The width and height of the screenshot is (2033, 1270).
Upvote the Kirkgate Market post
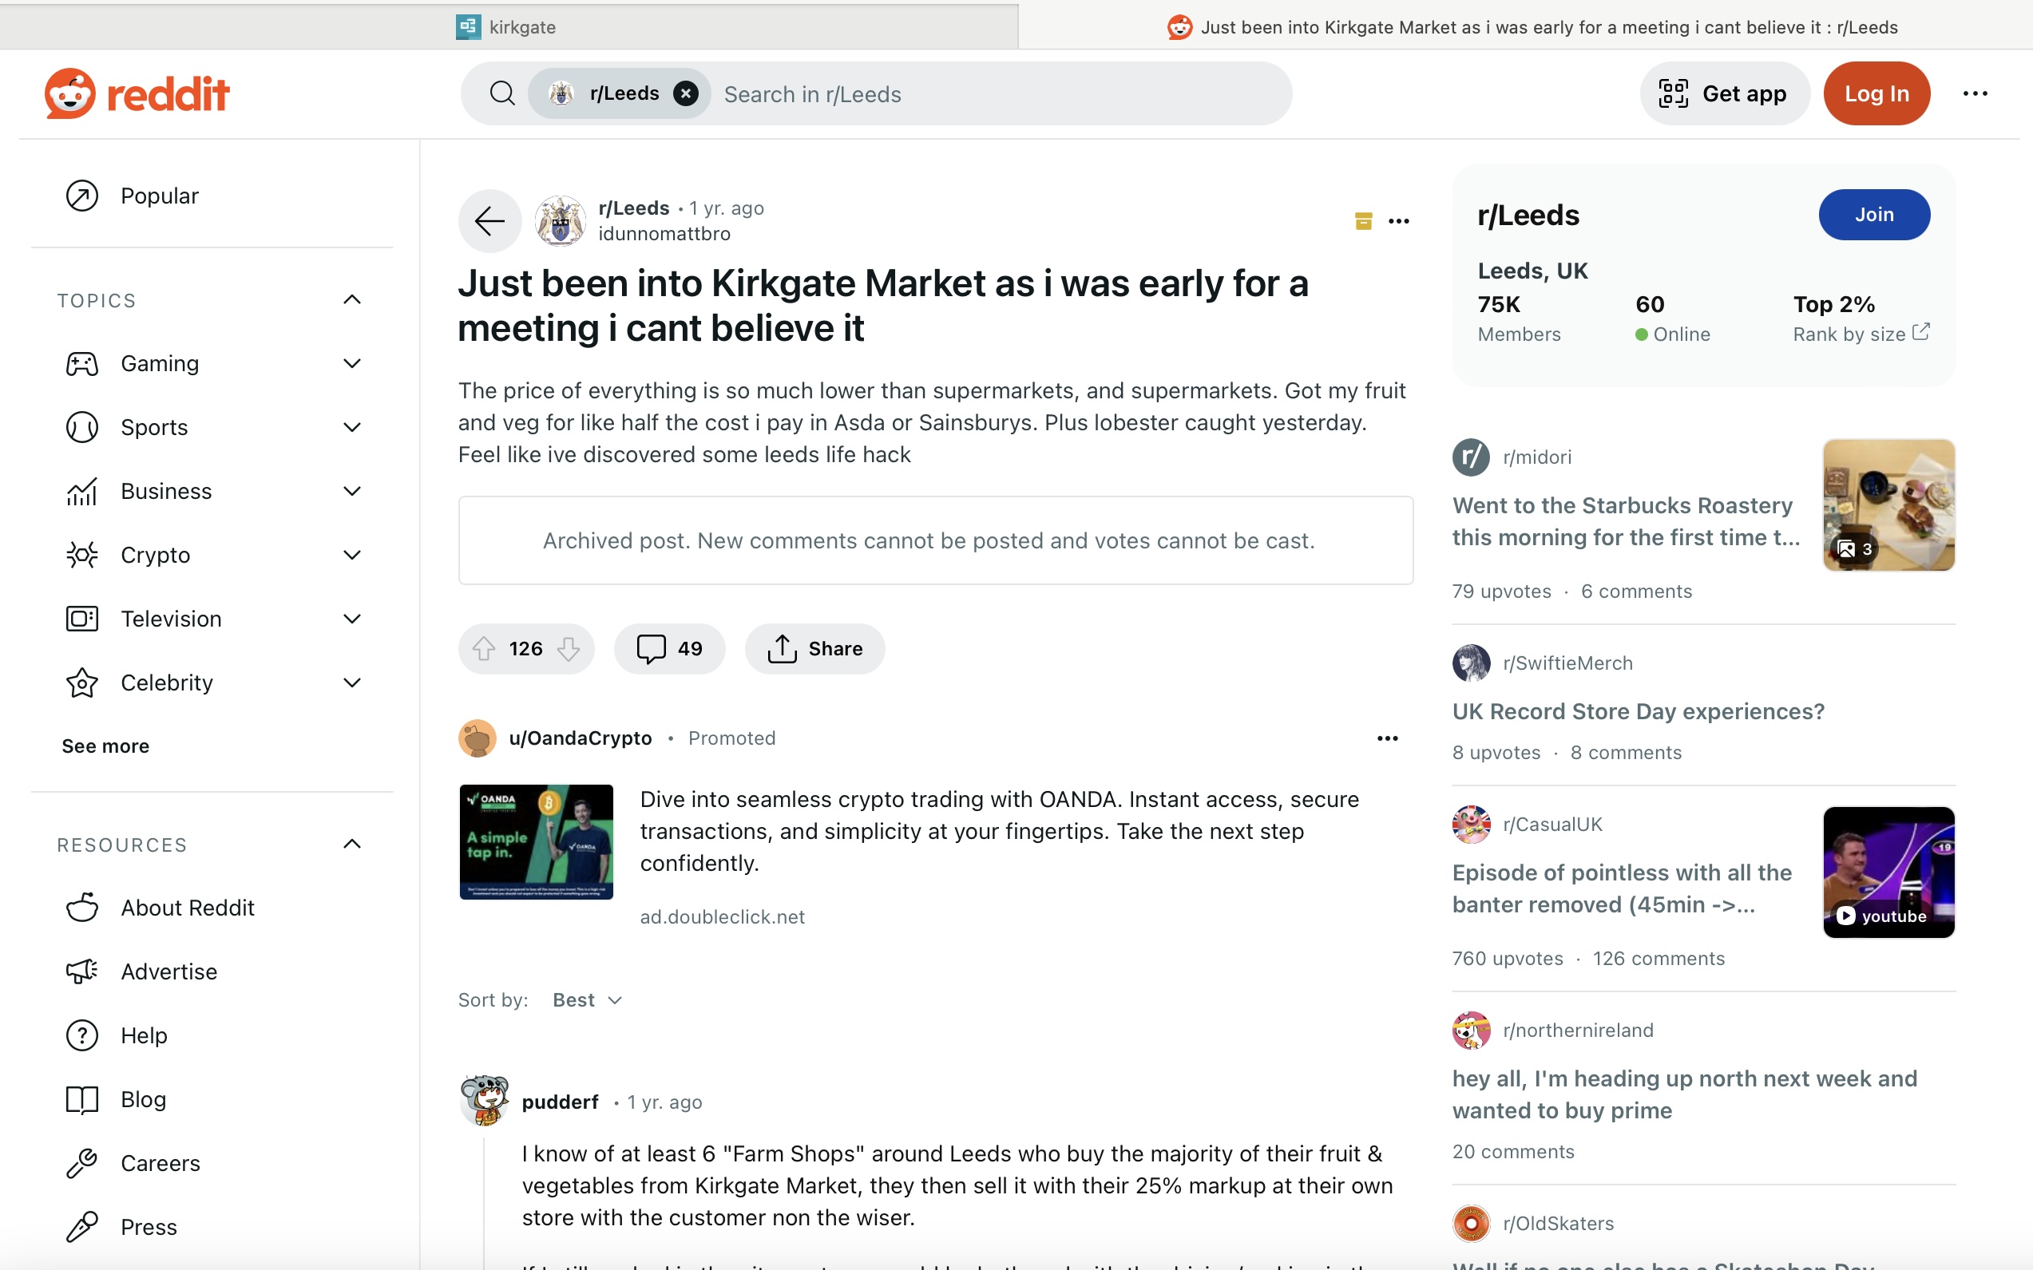pos(484,648)
